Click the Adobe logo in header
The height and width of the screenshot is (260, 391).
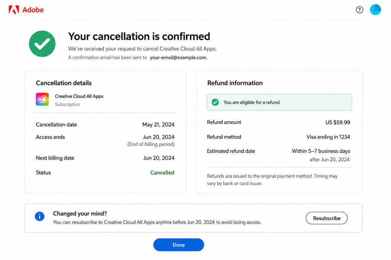coord(26,10)
